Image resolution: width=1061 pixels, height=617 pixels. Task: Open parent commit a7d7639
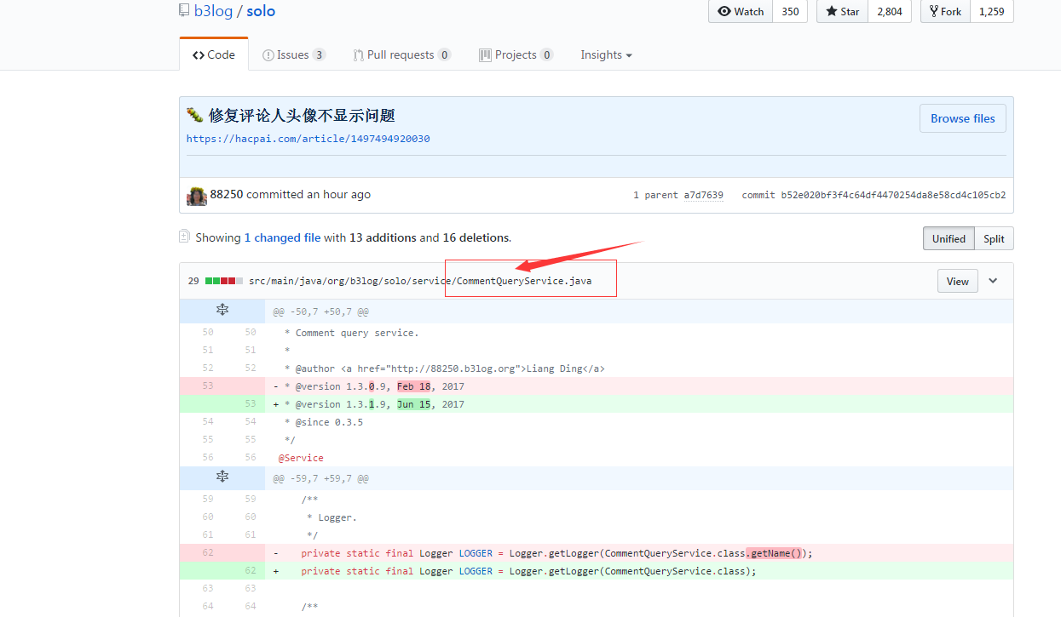pyautogui.click(x=703, y=195)
